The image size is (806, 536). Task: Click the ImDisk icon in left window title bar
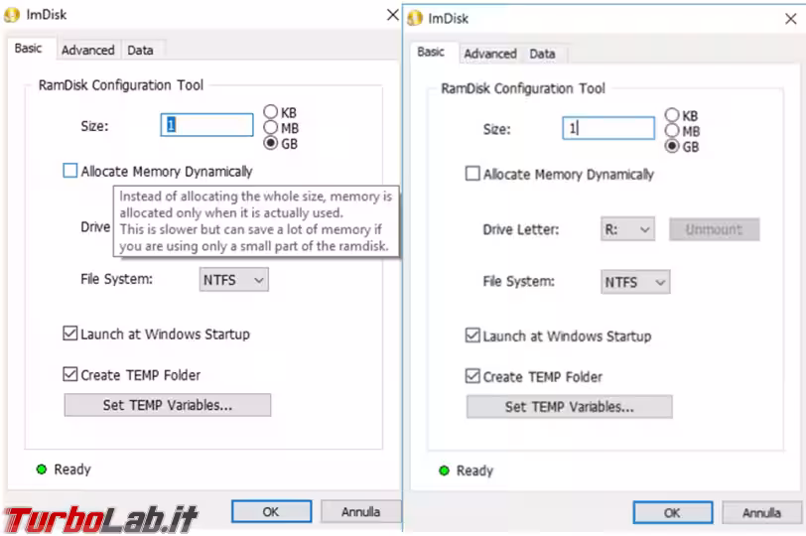click(x=11, y=15)
